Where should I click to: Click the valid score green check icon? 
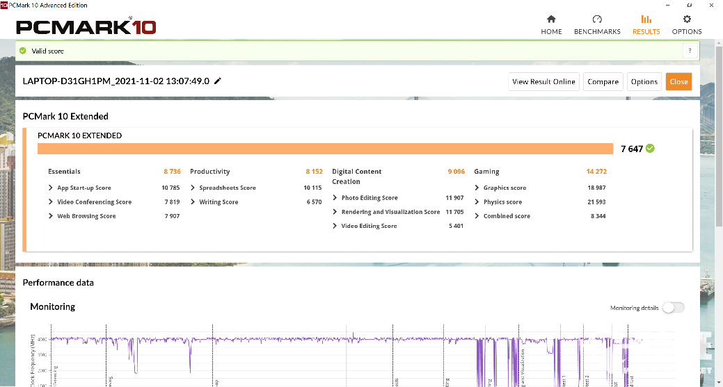pos(23,51)
